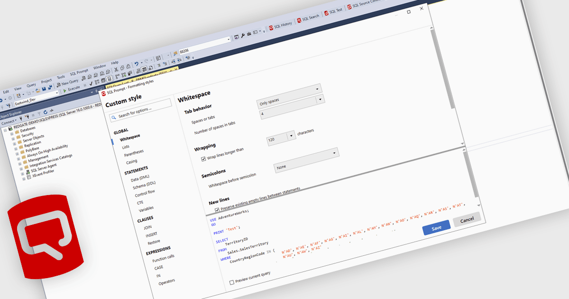Collapse the REDGATE-DEMO\SQLEXPRESS server node
569x299 pixels.
click(x=5, y=130)
